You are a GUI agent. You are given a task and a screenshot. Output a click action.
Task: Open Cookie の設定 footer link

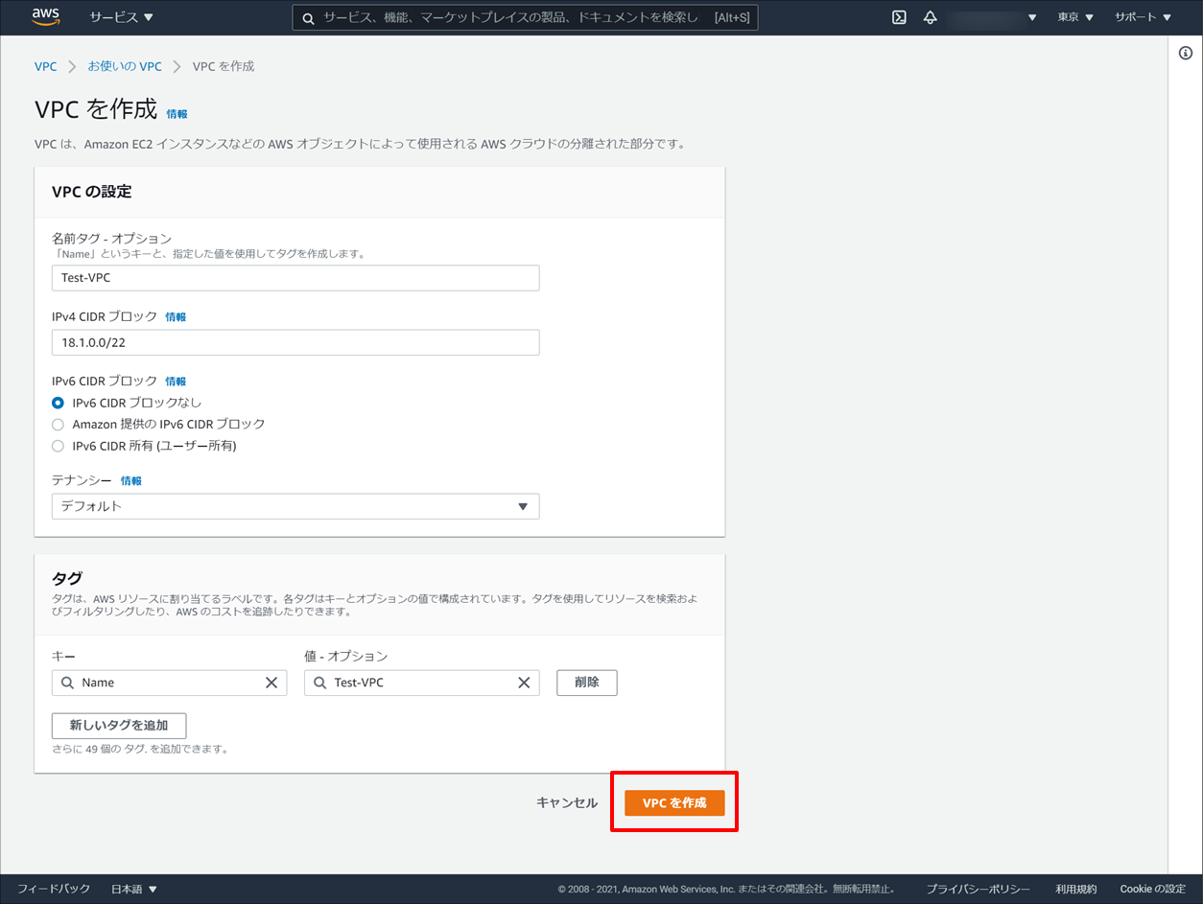pos(1152,889)
